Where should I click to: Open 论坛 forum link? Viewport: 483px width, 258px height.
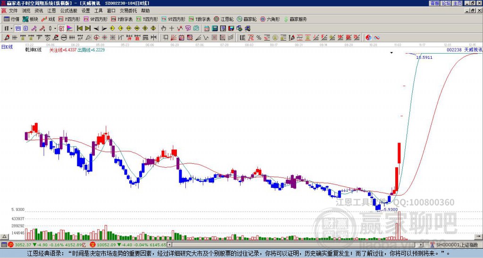(446, 3)
